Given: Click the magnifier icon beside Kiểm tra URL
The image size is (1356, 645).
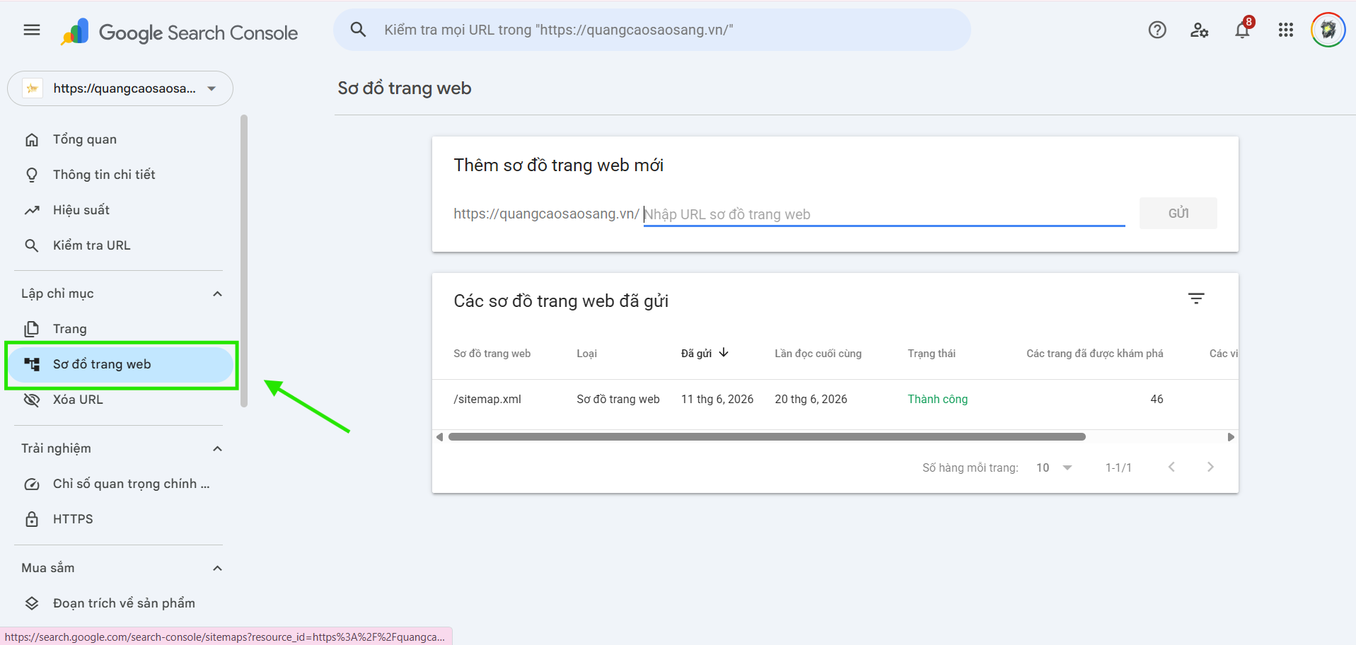Looking at the screenshot, I should 32,245.
